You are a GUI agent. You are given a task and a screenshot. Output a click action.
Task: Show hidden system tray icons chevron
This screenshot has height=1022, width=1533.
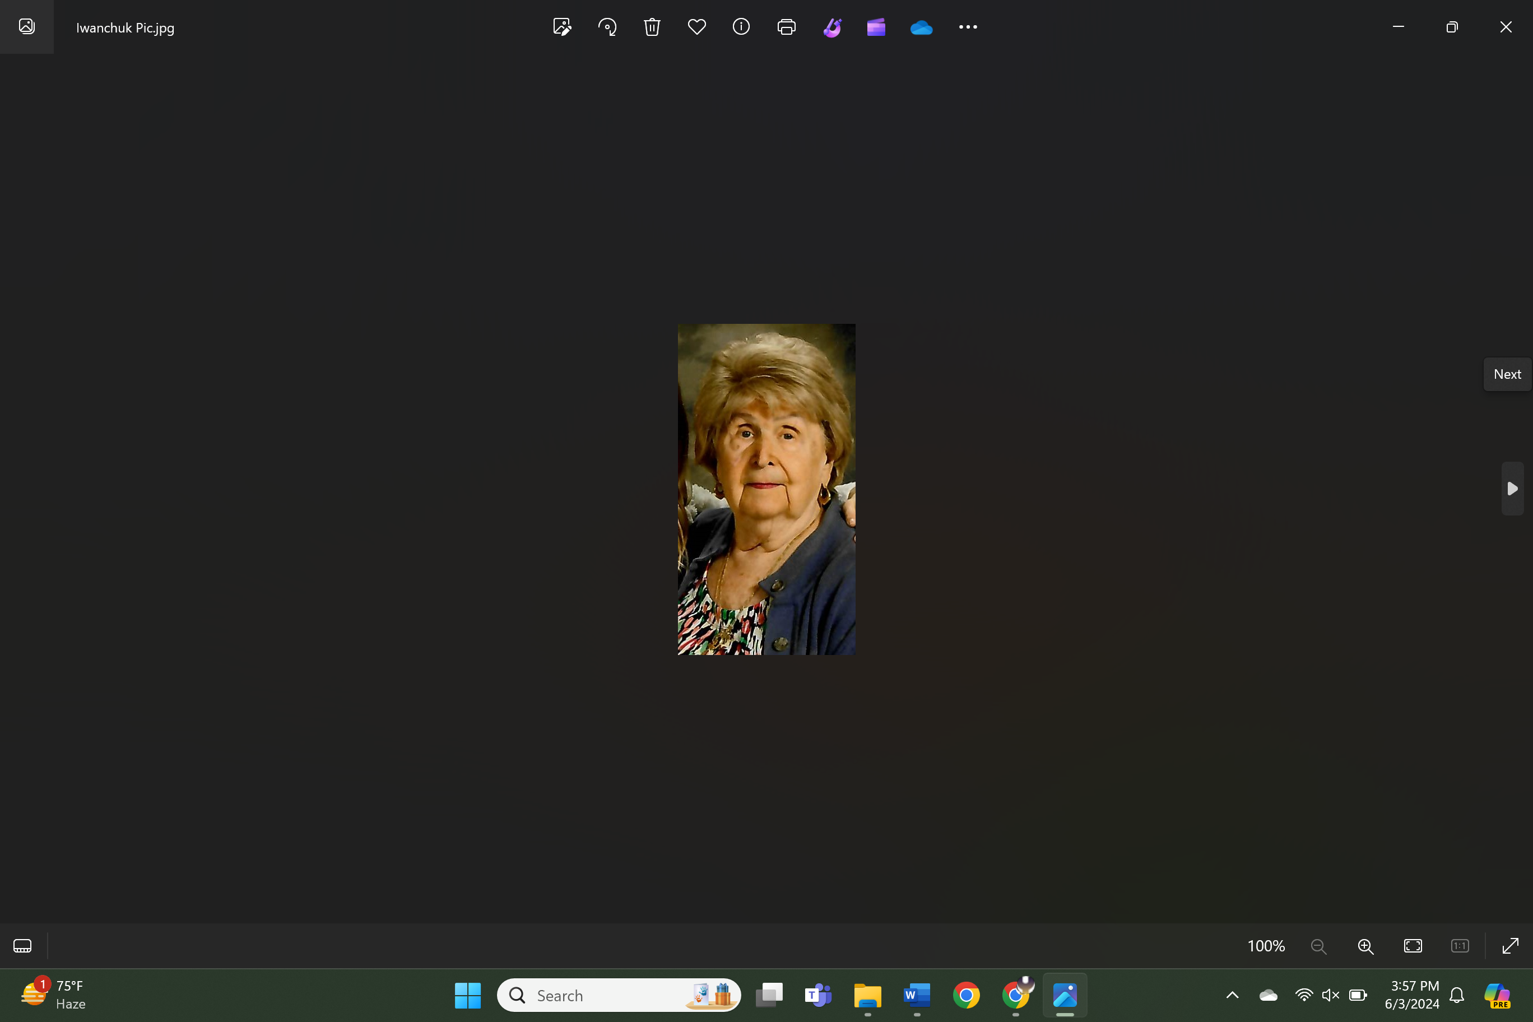[1232, 995]
